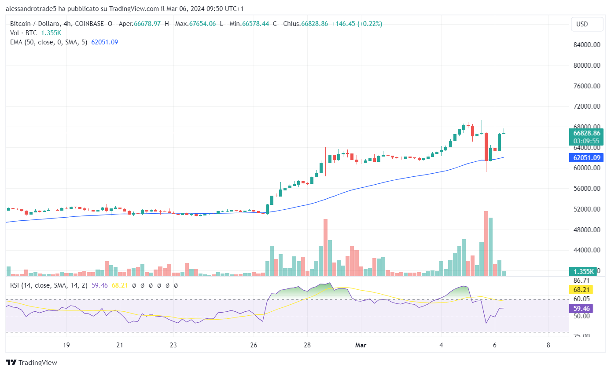Viewport: 611px width, 372px height.
Task: Click the 56000.00 price axis label
Action: pos(587,189)
